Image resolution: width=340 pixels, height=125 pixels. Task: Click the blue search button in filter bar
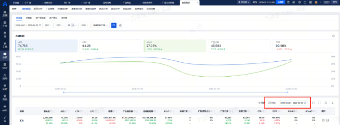(x=114, y=25)
